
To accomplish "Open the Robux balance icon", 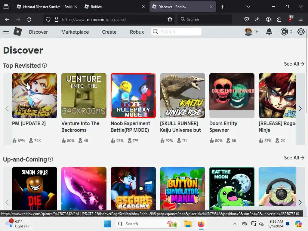I will click(x=284, y=32).
